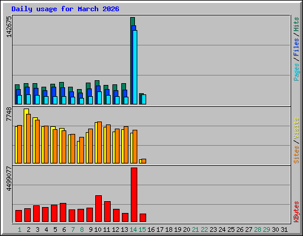
Task: Click the orange Sites bar for day 14
Action: [x=135, y=146]
